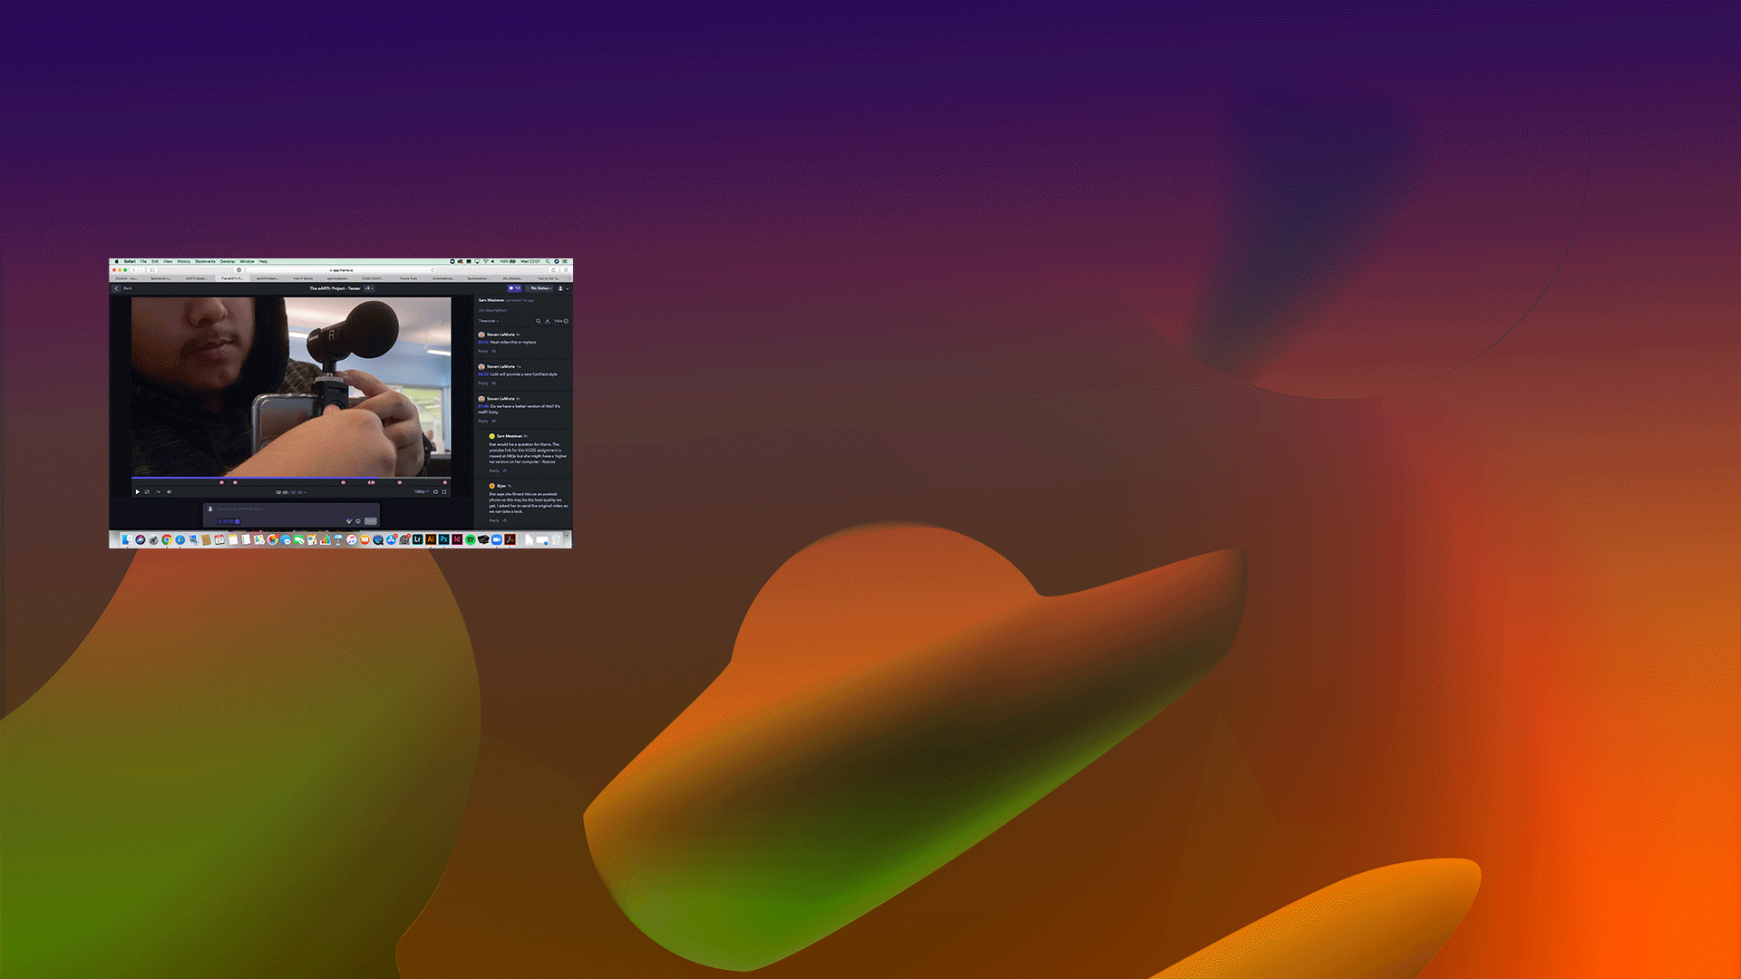Image resolution: width=1741 pixels, height=979 pixels.
Task: Open Lightroom from the Dock
Action: click(418, 539)
